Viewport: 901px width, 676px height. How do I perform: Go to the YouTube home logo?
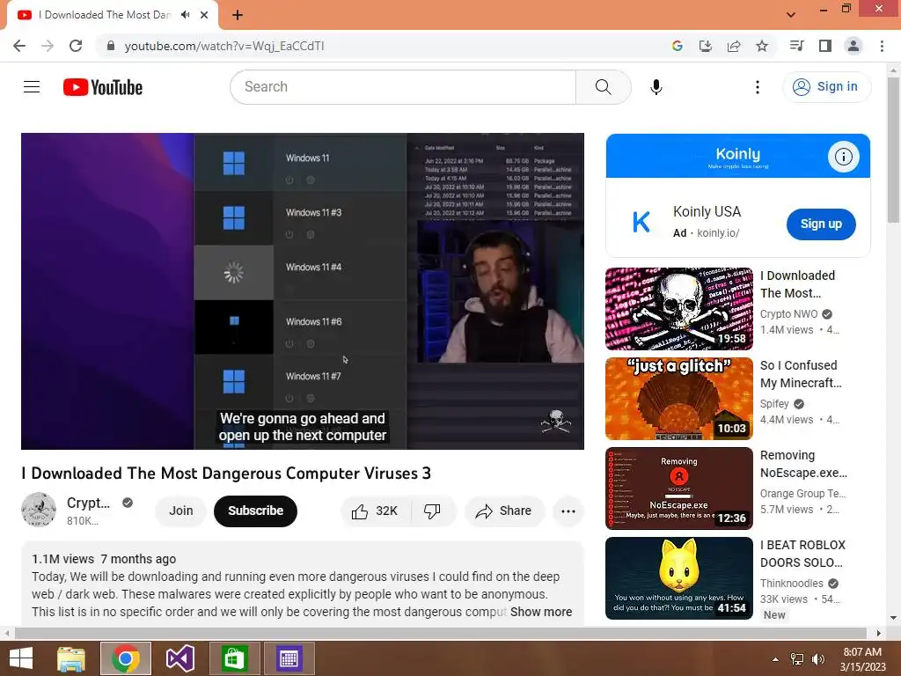pyautogui.click(x=103, y=87)
